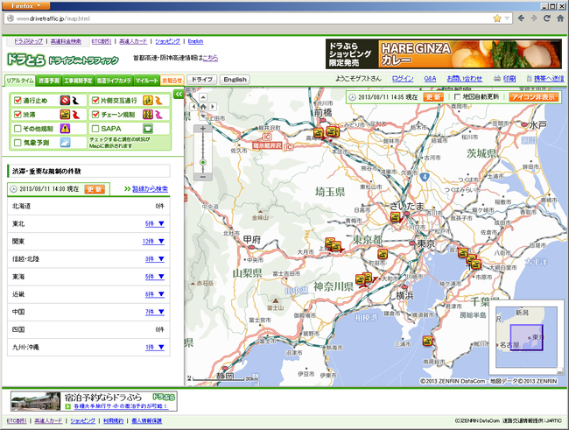Expand the 近畿 6件 list
The image size is (569, 430).
(155, 294)
